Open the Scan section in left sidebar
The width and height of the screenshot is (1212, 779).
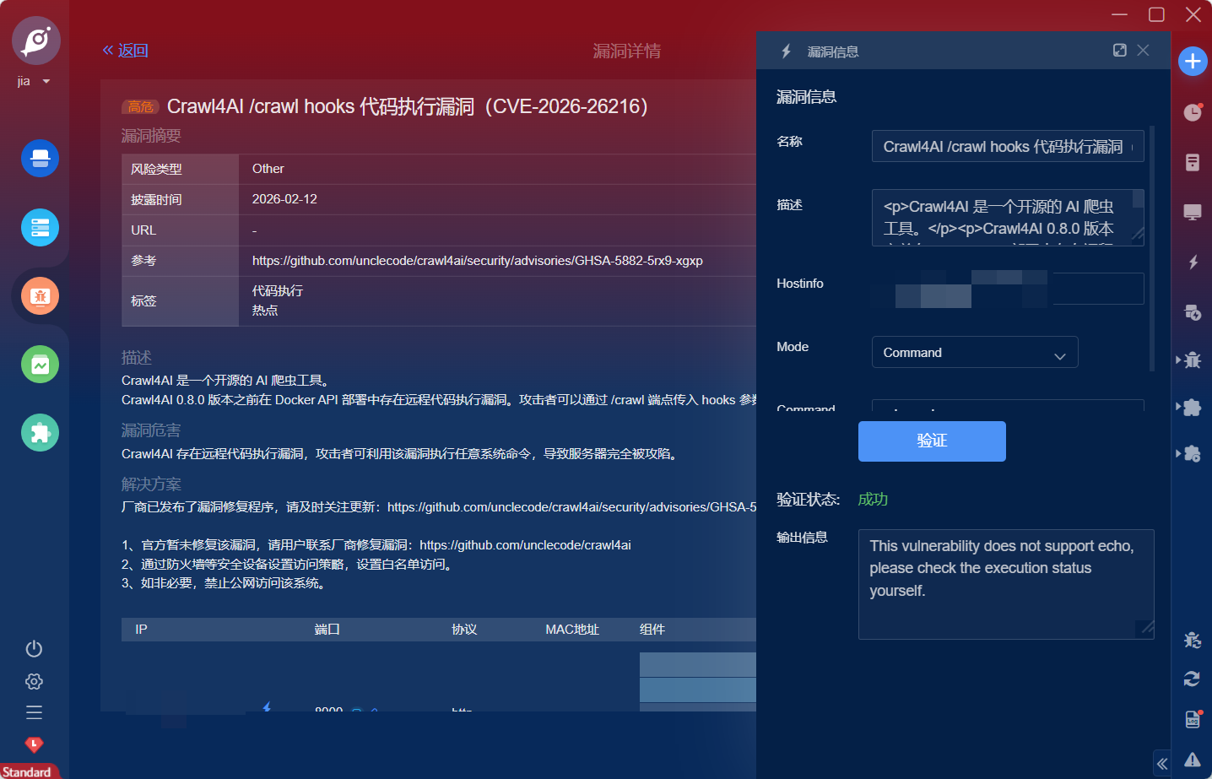(40, 159)
